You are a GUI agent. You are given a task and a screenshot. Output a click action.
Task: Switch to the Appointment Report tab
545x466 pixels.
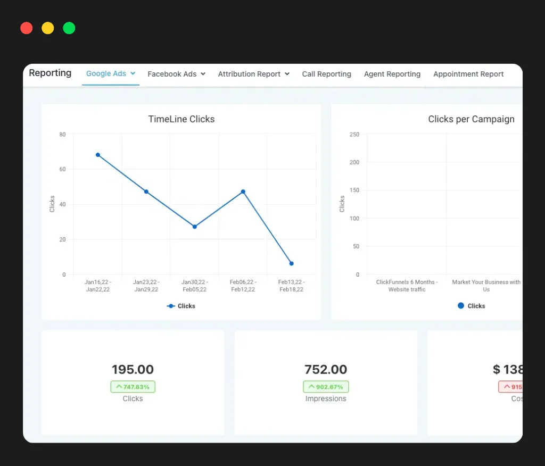tap(468, 74)
